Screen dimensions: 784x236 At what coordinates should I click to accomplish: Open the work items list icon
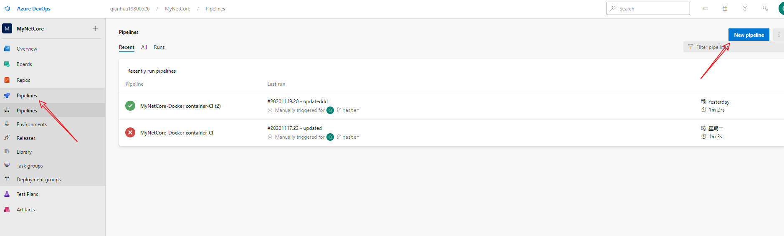tap(705, 8)
